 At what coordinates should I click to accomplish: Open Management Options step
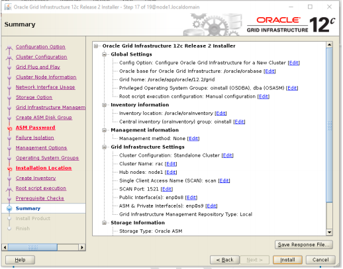tap(41, 148)
